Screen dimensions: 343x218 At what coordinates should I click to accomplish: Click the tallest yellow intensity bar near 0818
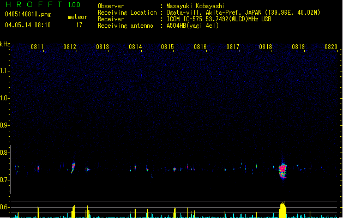pos(282,210)
